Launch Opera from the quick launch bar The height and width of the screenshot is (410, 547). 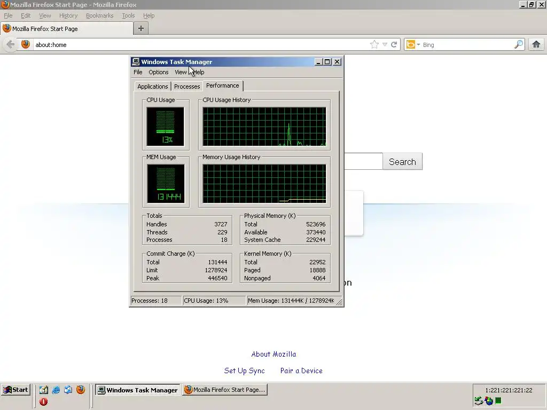coord(44,401)
